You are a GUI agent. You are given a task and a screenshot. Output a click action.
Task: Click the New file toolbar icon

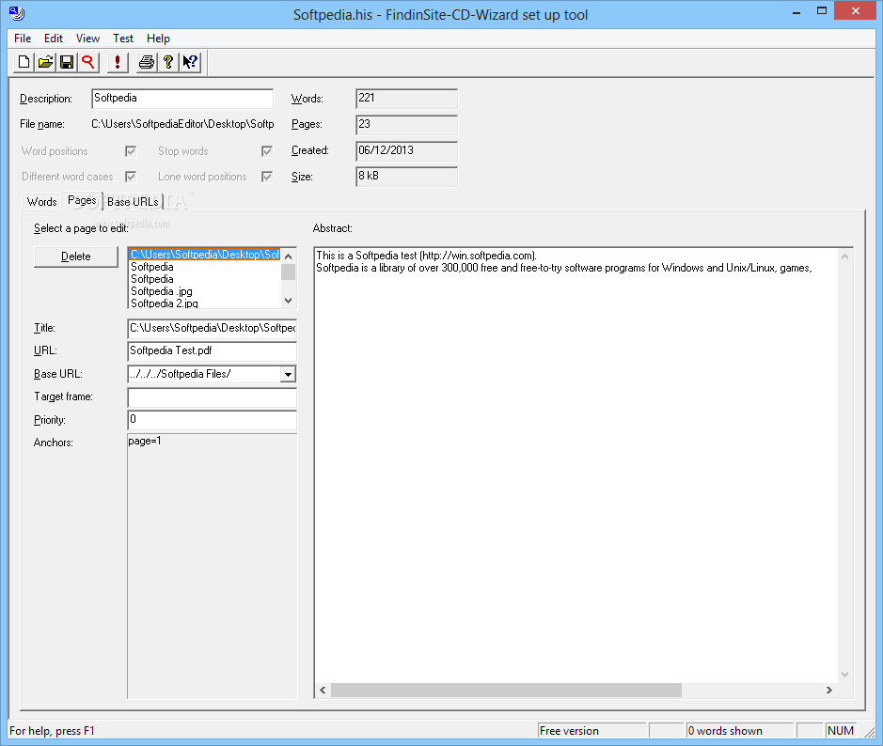pos(24,62)
